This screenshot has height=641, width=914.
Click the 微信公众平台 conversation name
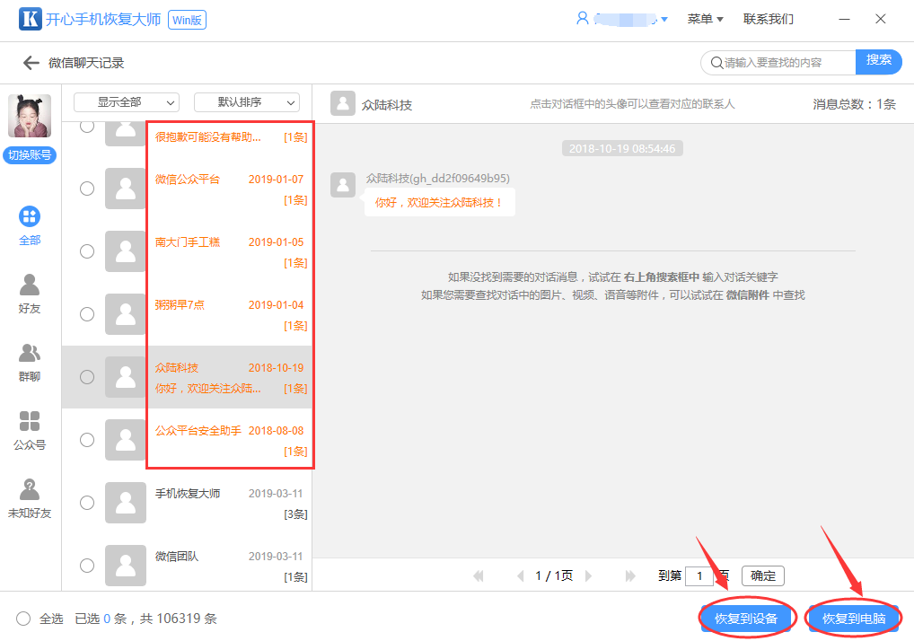[x=188, y=179]
